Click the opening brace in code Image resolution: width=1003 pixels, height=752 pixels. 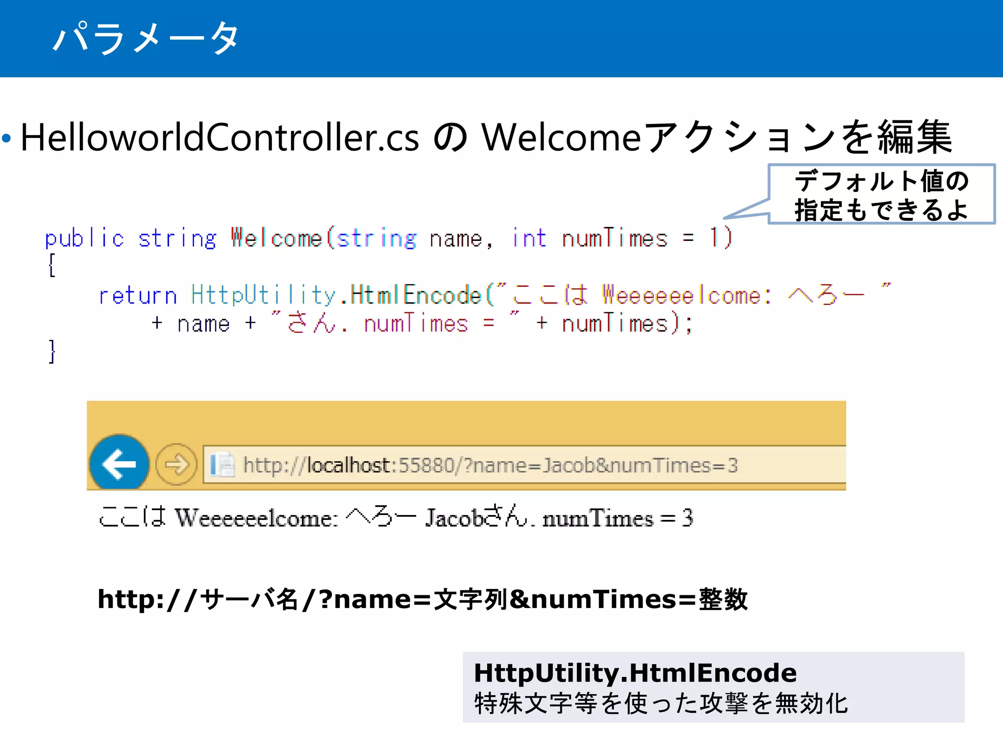pos(52,265)
